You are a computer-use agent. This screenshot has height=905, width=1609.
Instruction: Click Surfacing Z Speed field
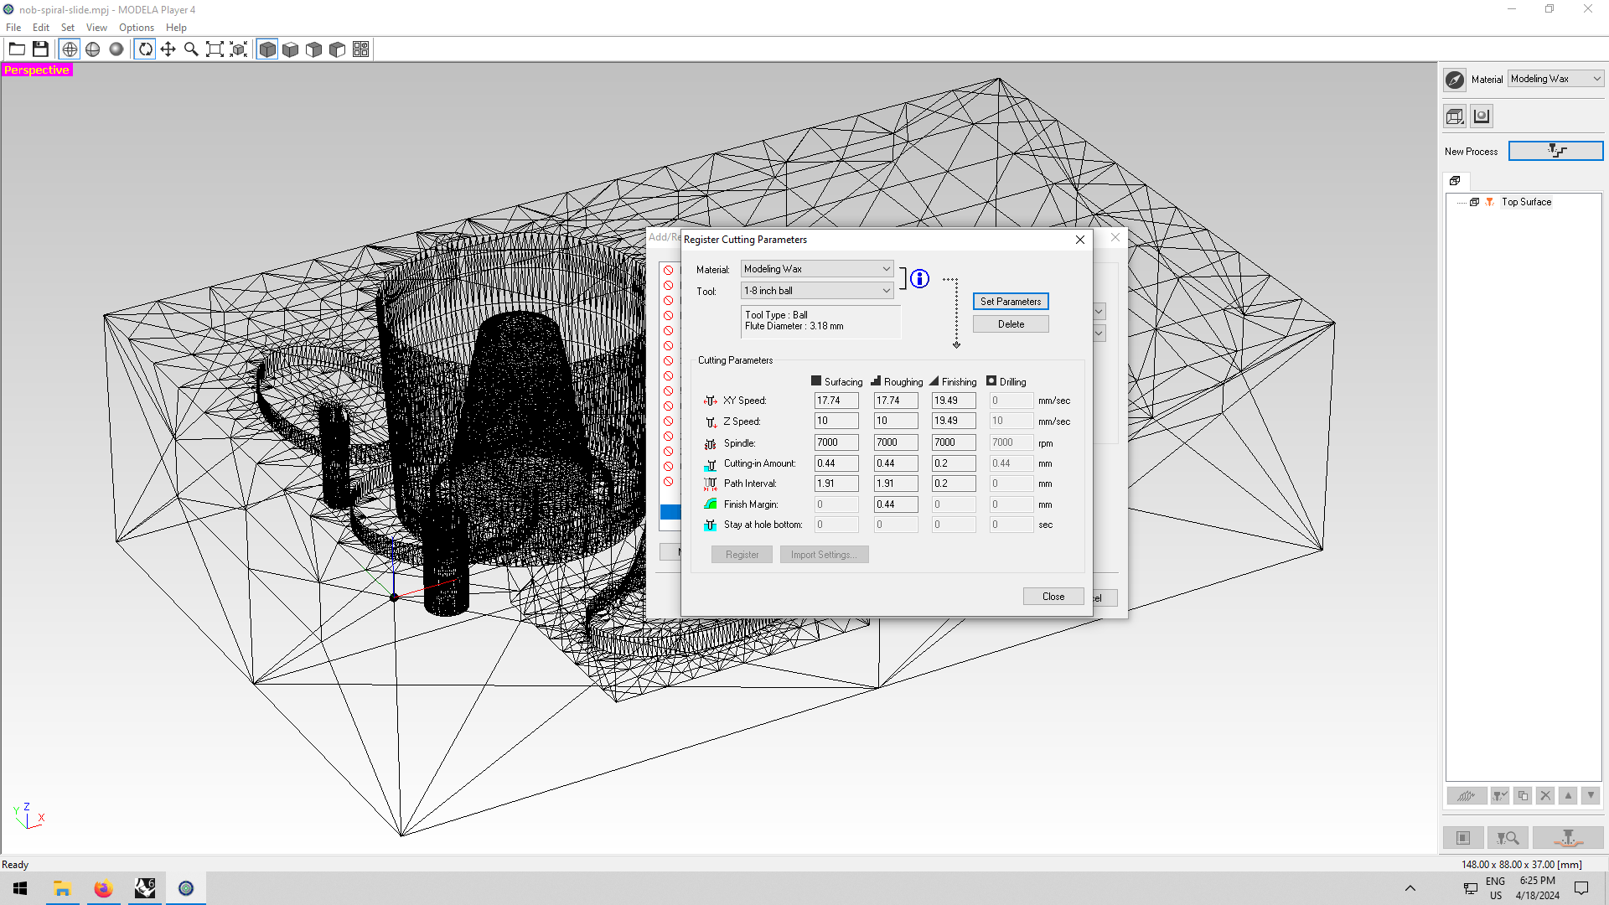click(836, 421)
